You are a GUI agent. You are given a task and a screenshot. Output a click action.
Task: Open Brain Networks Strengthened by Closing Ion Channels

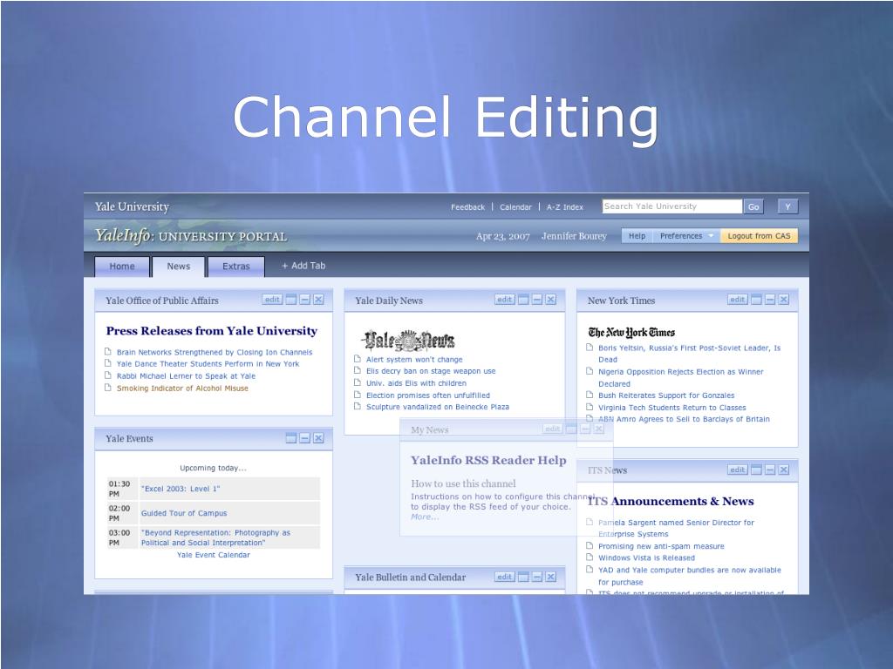pos(215,352)
